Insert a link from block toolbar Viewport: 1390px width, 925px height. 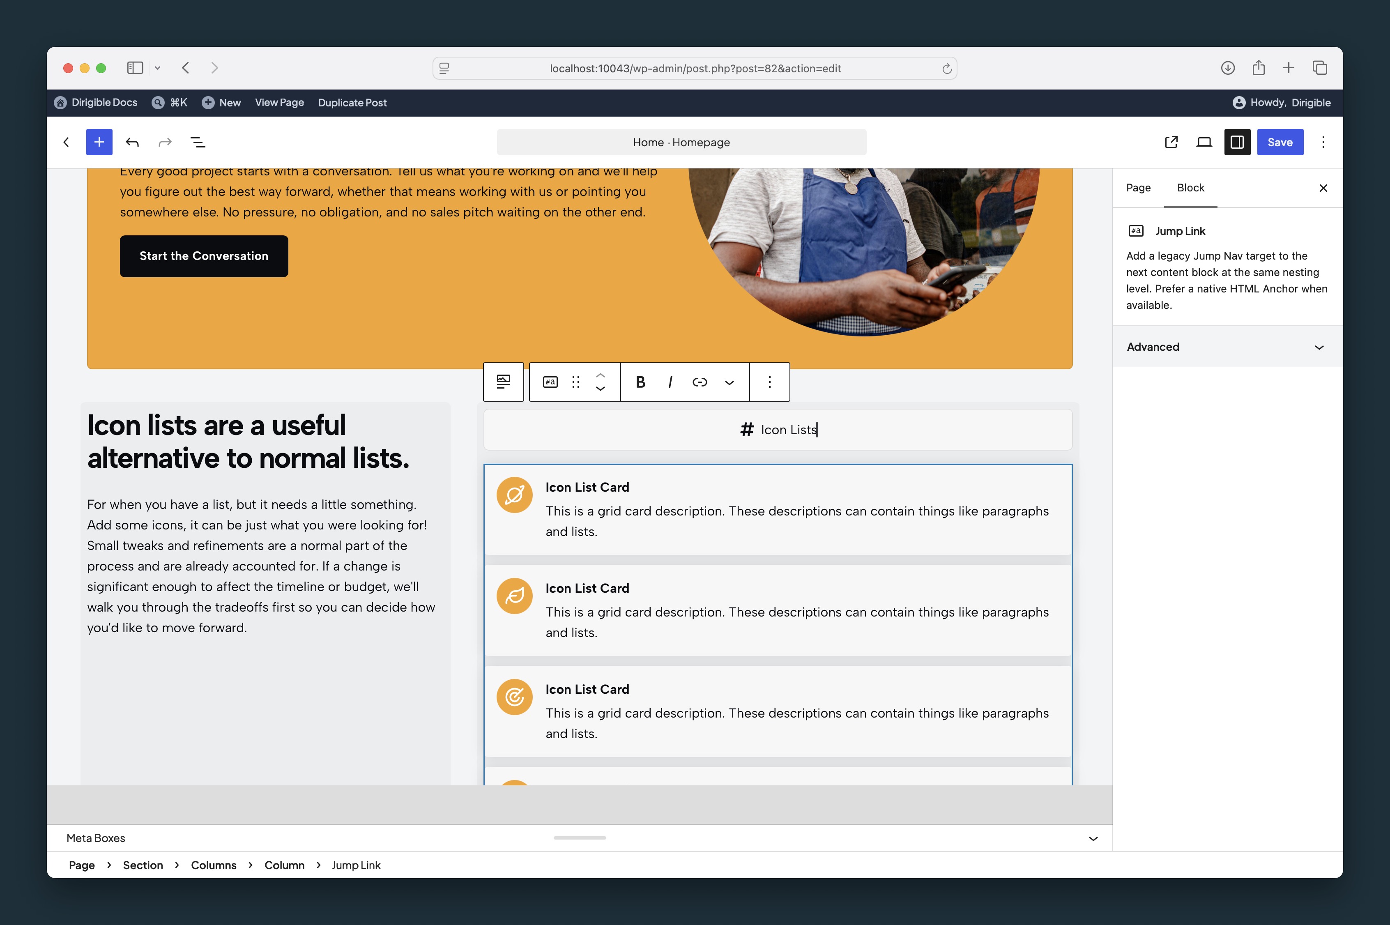[x=700, y=382]
